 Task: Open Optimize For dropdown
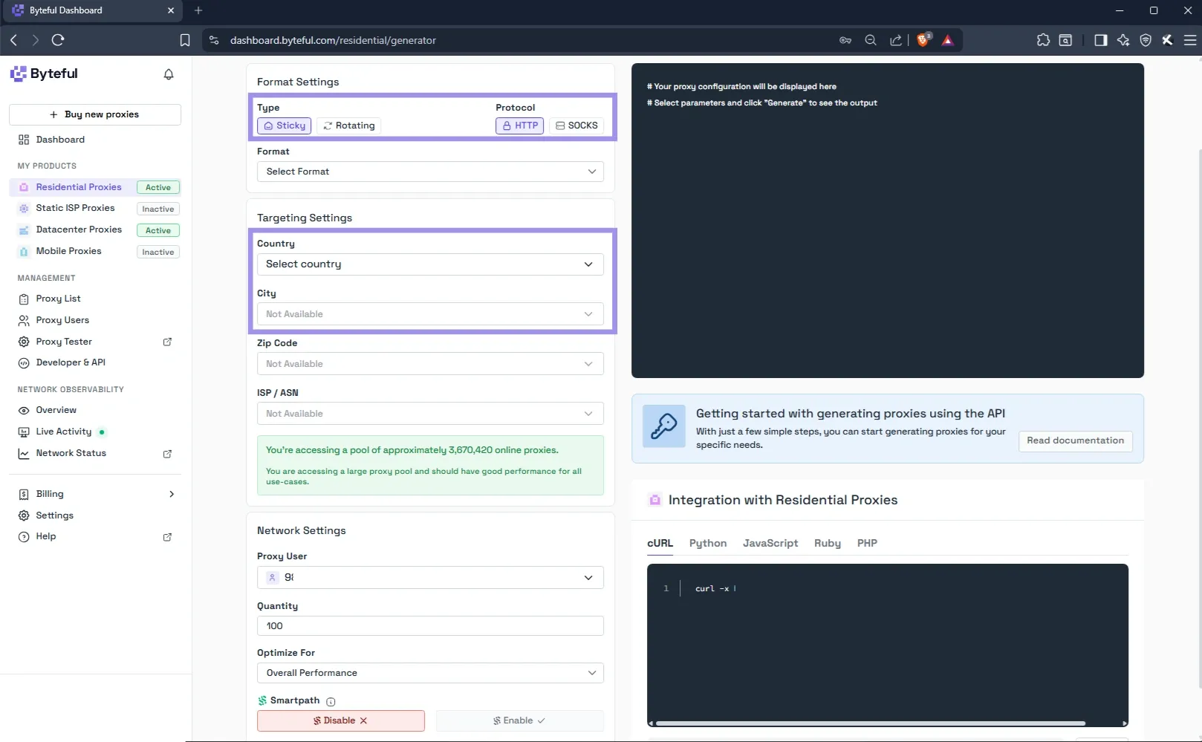[430, 673]
